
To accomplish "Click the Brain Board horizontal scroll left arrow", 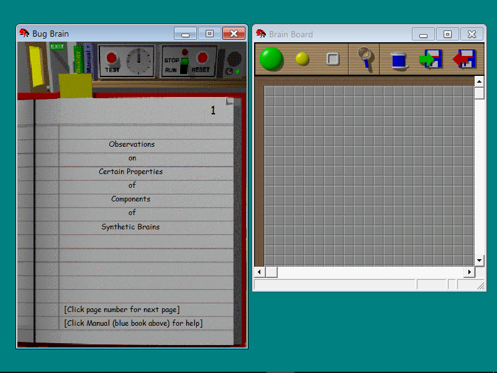I will point(260,272).
